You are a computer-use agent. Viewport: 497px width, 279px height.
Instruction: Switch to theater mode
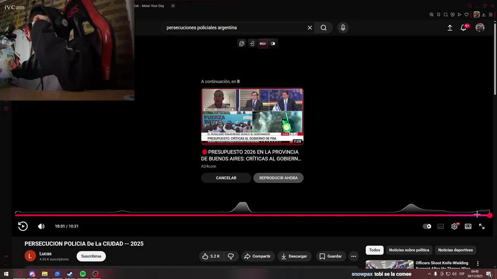468,226
